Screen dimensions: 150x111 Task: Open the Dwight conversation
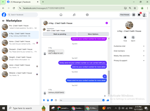point(20,58)
